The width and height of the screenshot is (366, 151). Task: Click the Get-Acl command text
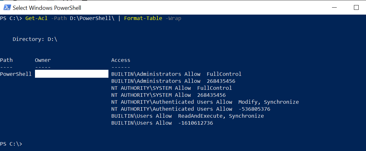pyautogui.click(x=37, y=18)
